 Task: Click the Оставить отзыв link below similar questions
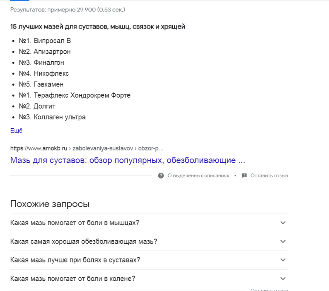[269, 290]
